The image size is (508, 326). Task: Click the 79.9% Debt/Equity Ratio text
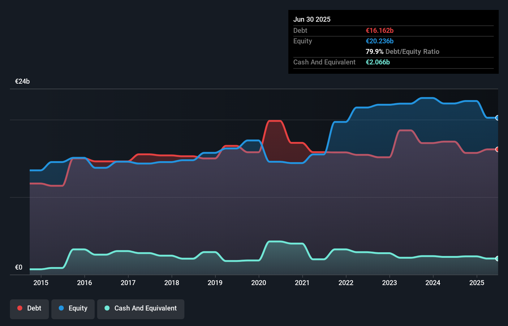pos(403,51)
